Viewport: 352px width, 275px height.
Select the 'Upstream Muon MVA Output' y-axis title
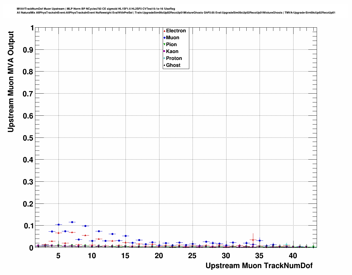tap(10, 82)
